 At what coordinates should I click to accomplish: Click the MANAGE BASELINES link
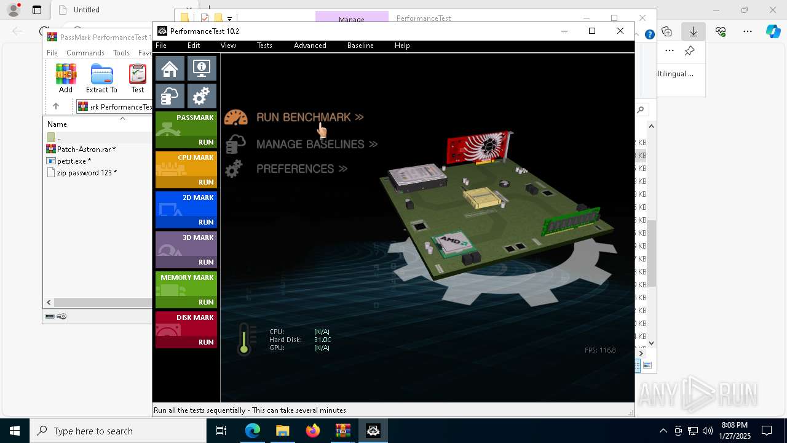tap(317, 144)
